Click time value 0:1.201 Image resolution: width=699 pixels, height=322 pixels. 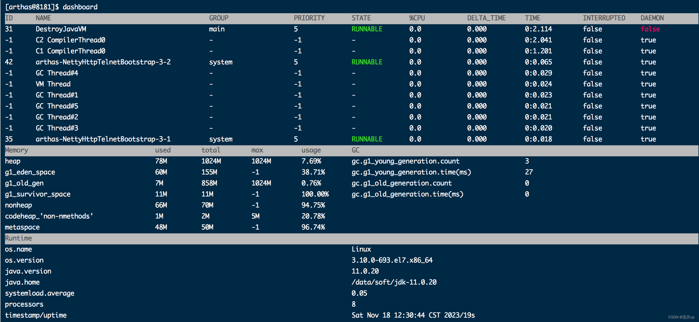tap(538, 51)
